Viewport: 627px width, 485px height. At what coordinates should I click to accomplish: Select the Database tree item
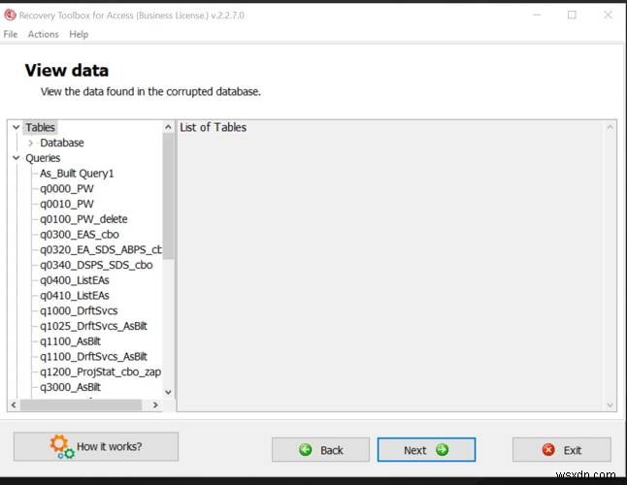point(62,143)
